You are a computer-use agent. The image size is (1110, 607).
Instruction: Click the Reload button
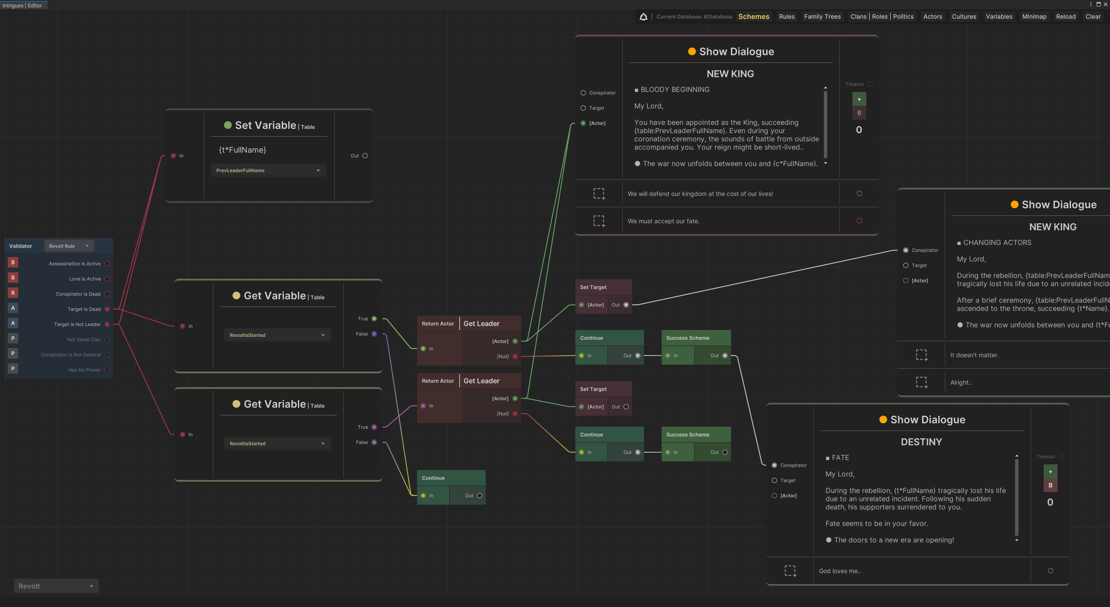click(1065, 16)
